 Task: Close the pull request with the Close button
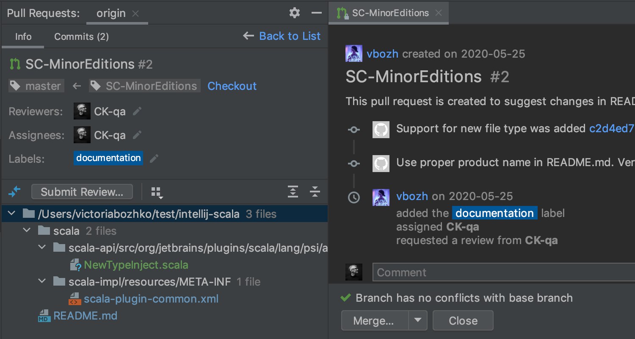(463, 321)
